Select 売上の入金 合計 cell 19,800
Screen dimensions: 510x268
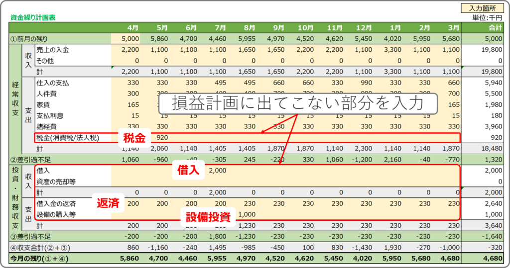point(492,50)
